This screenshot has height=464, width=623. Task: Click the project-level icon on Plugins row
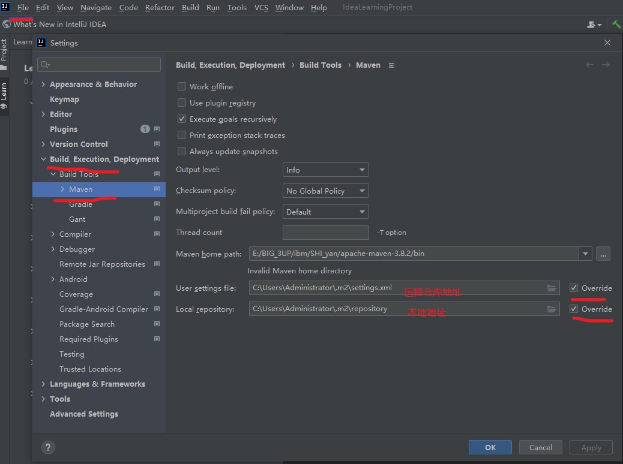[157, 129]
